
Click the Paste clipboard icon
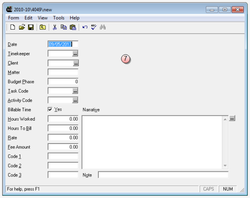73,27
